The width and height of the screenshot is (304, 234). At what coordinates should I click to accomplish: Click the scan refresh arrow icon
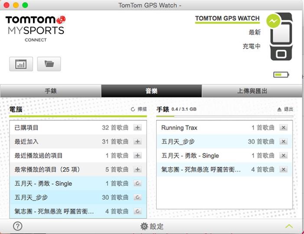(x=133, y=109)
